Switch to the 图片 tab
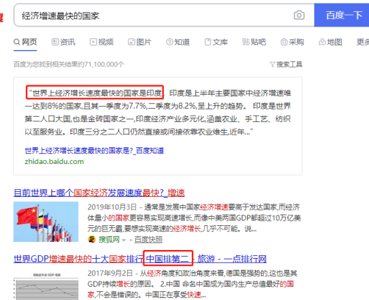This screenshot has width=369, height=300. [140, 42]
